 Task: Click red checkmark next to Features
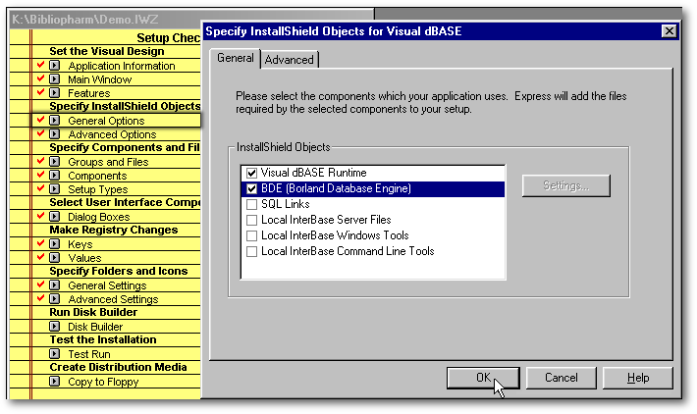click(x=40, y=92)
